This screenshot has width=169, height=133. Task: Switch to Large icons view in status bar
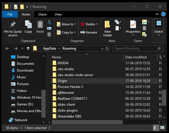tap(162, 128)
